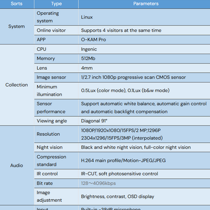Select the Audio category cell

point(17,166)
